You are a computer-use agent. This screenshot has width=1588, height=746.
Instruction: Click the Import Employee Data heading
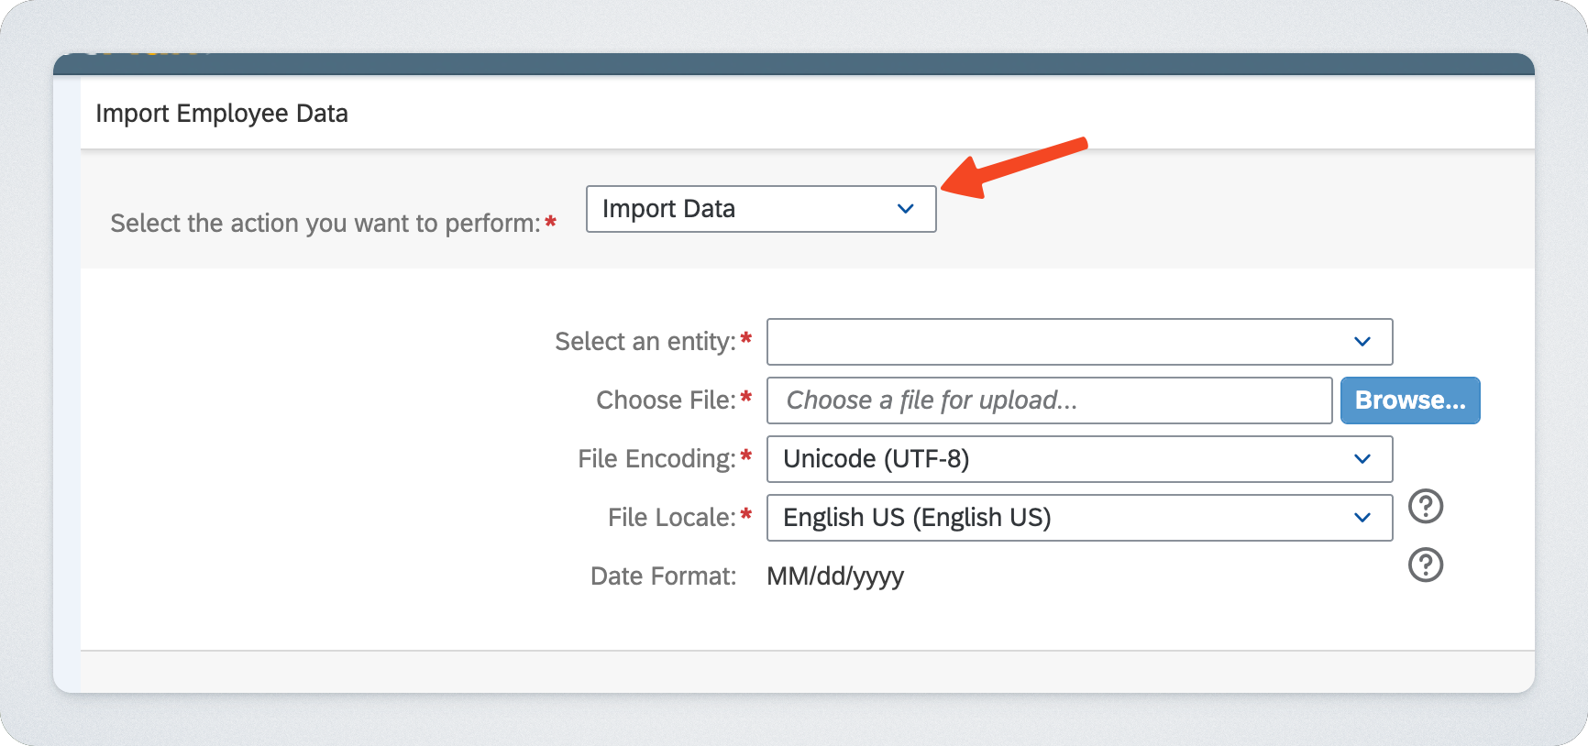tap(222, 114)
